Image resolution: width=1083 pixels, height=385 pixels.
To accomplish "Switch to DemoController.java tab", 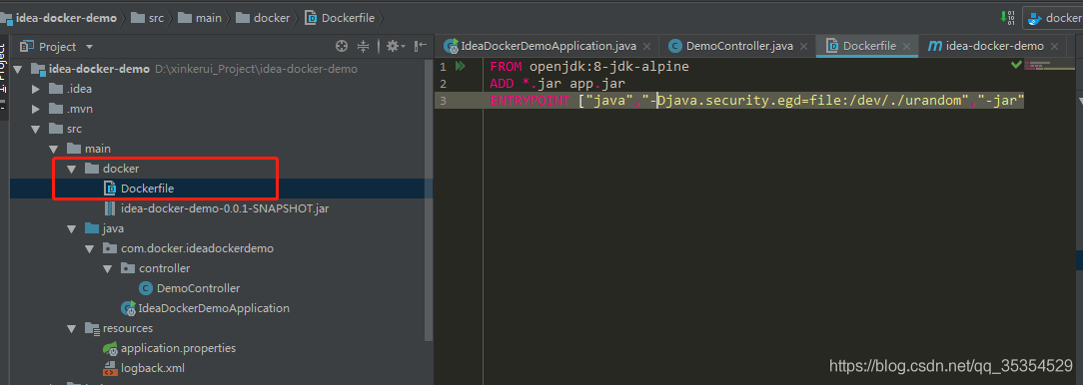I will [739, 46].
